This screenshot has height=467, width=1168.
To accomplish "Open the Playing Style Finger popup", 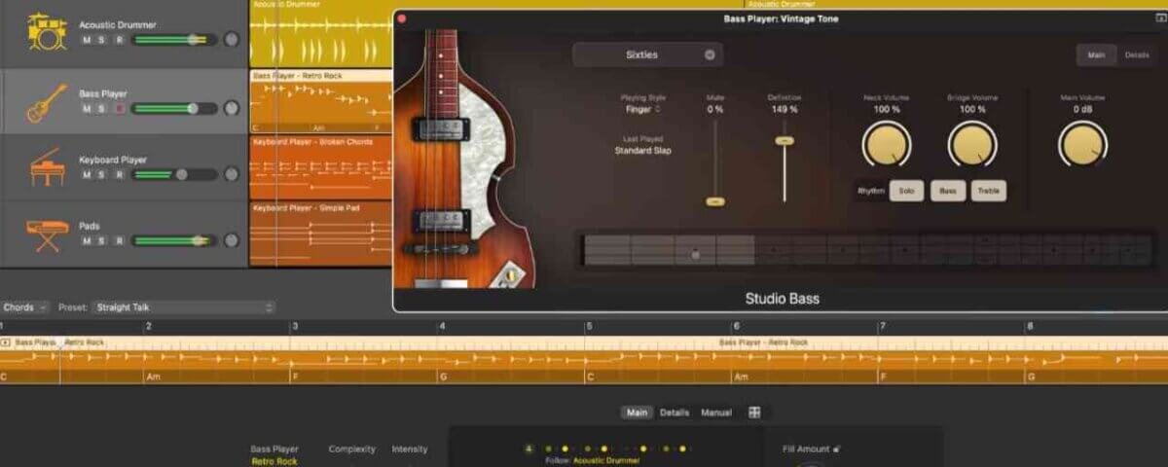I will pyautogui.click(x=642, y=110).
